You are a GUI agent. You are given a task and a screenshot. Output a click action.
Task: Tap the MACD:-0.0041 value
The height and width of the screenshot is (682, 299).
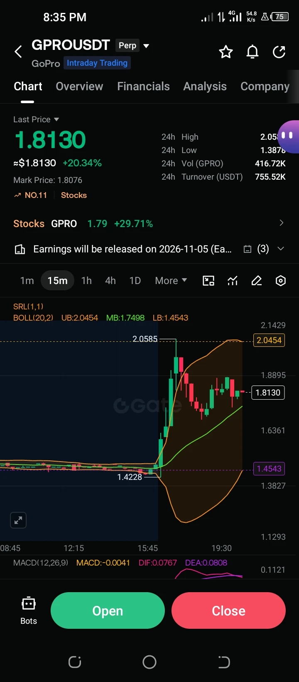click(103, 563)
